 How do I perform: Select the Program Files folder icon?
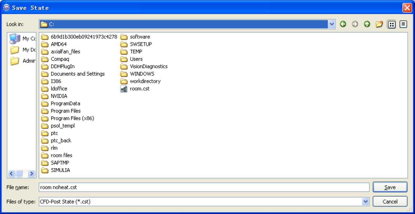45,111
